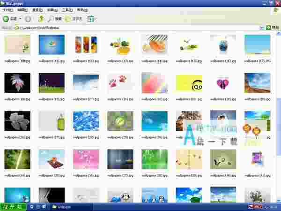This screenshot has width=281, height=211.
Task: Select the green bamboo stalk thumbnail
Action: tap(17, 159)
